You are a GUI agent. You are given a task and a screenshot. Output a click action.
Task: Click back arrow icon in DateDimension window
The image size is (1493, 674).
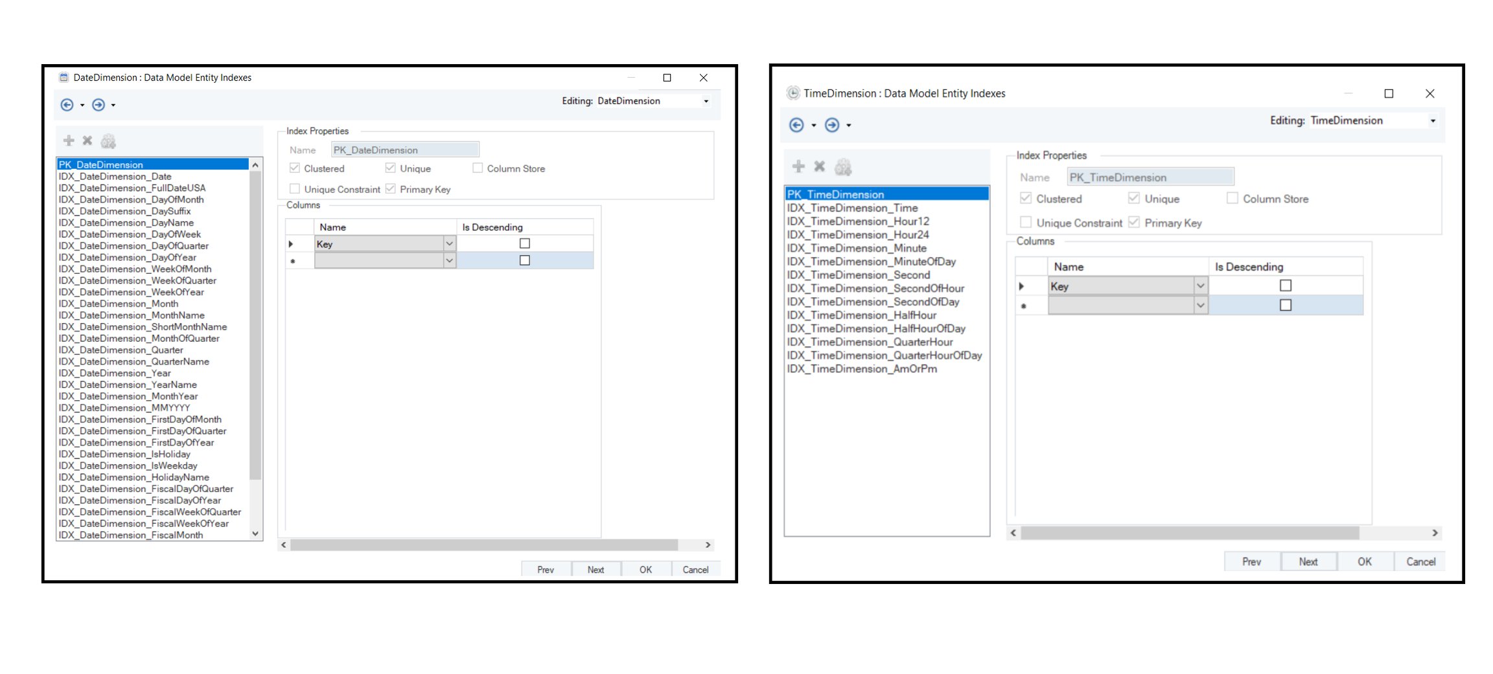[67, 105]
